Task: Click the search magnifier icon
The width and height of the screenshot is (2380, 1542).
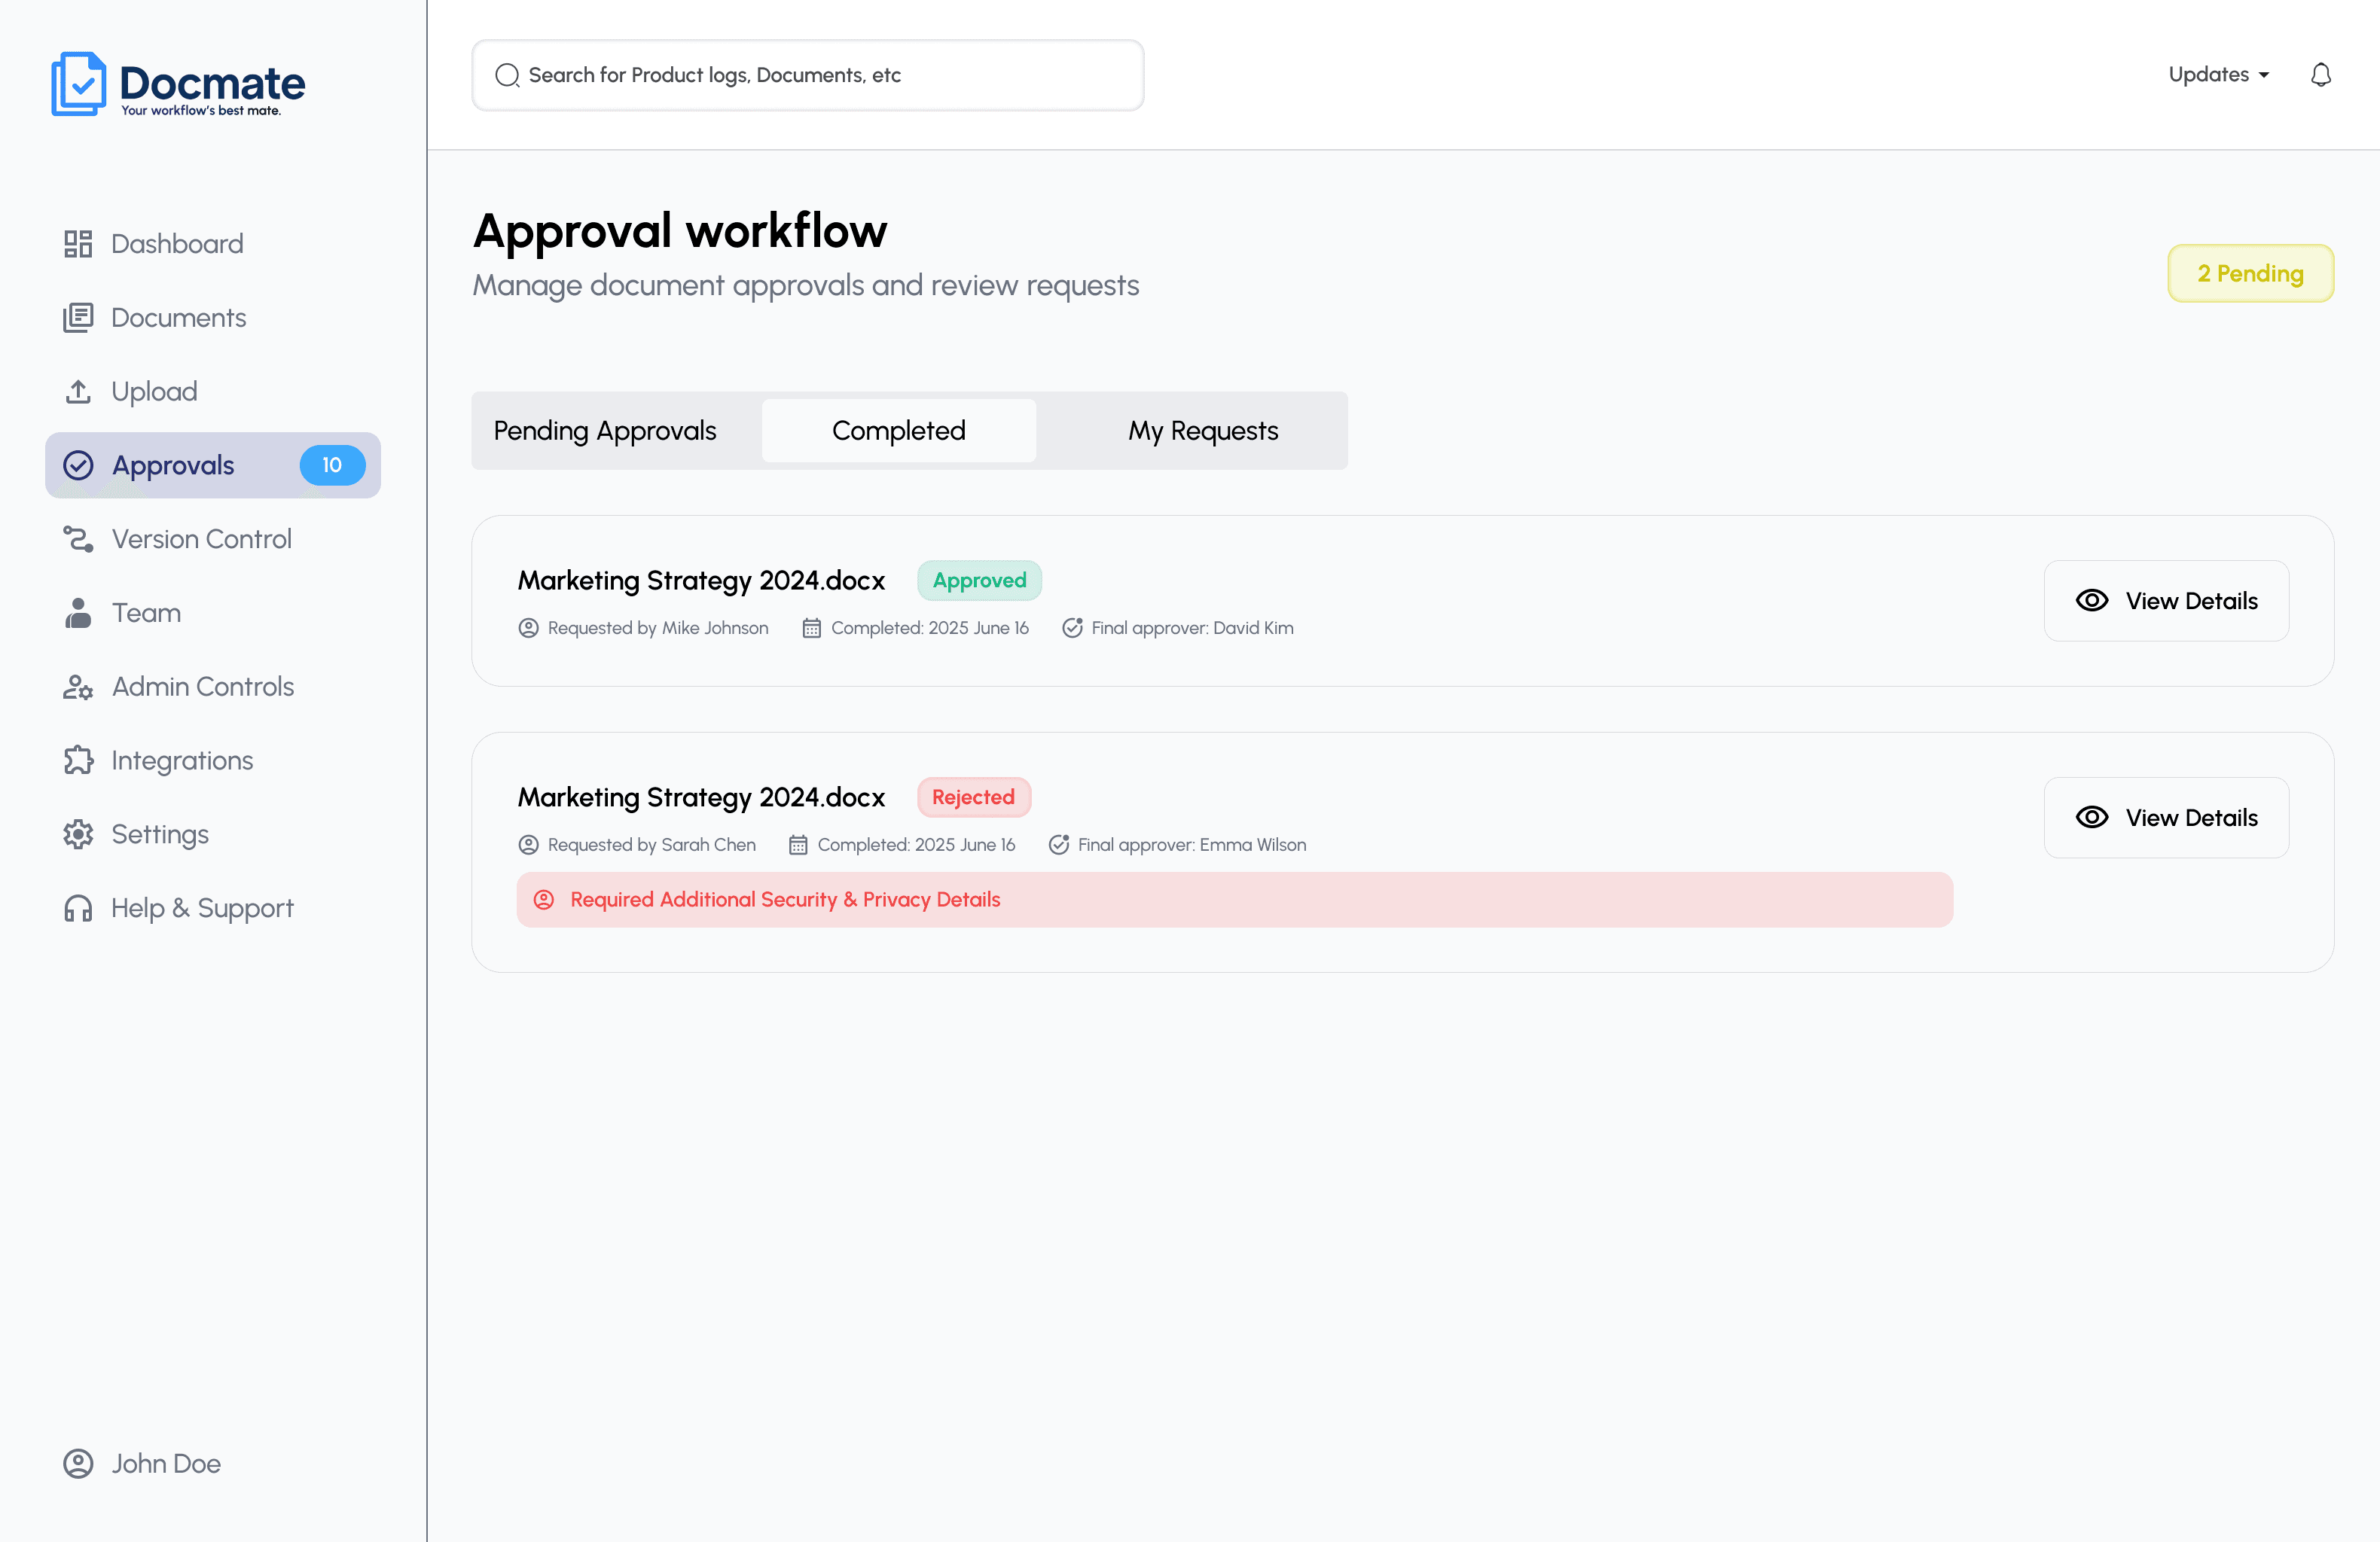Action: click(507, 75)
